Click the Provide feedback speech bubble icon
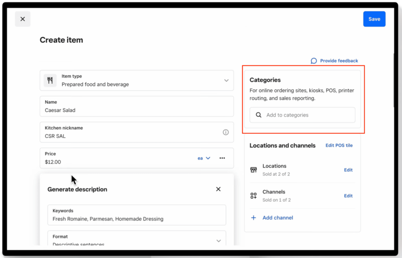The height and width of the screenshot is (258, 402). tap(314, 61)
